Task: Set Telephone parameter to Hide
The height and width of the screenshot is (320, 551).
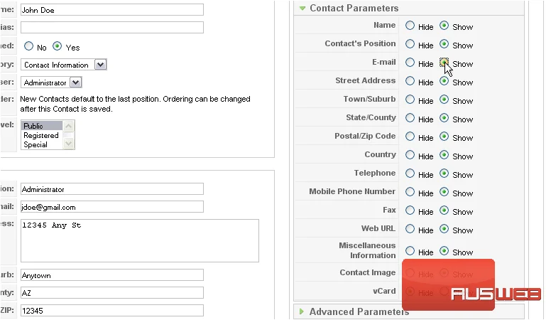Action: point(410,174)
